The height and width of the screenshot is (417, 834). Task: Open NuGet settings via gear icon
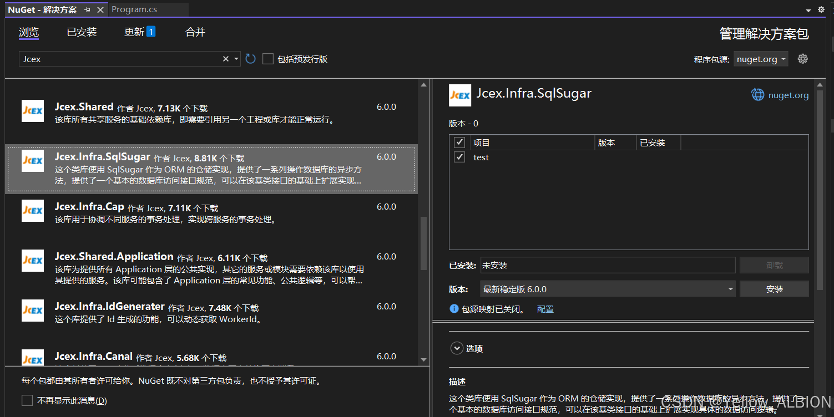[803, 58]
